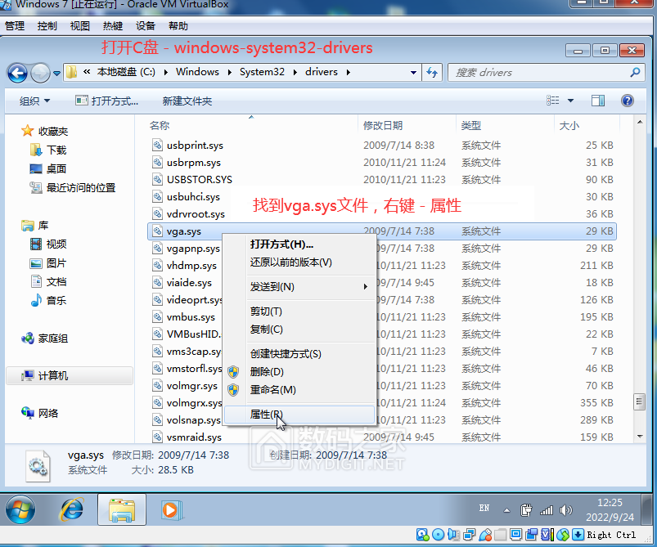Open the help question mark icon

[628, 101]
